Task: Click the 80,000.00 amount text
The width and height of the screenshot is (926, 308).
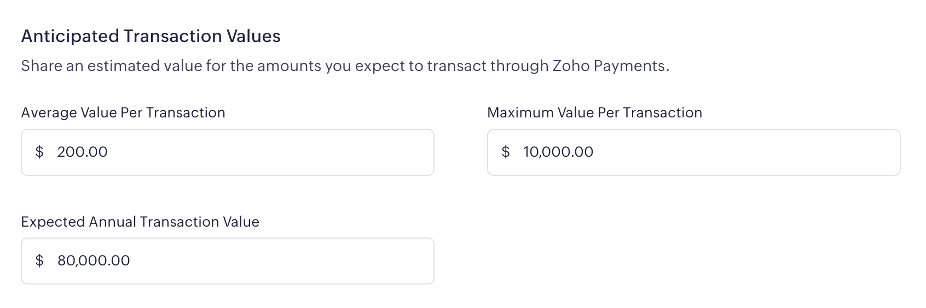Action: click(94, 260)
